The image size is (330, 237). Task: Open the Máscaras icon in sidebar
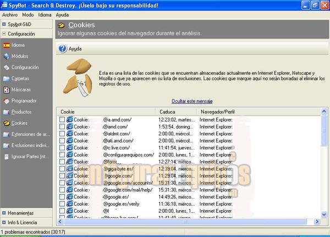[x=7, y=90]
